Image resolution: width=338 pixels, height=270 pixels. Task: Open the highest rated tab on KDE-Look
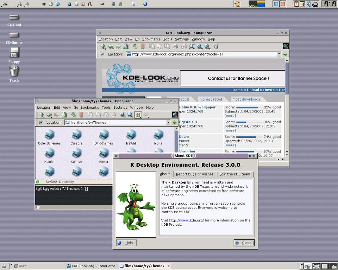pos(211,99)
